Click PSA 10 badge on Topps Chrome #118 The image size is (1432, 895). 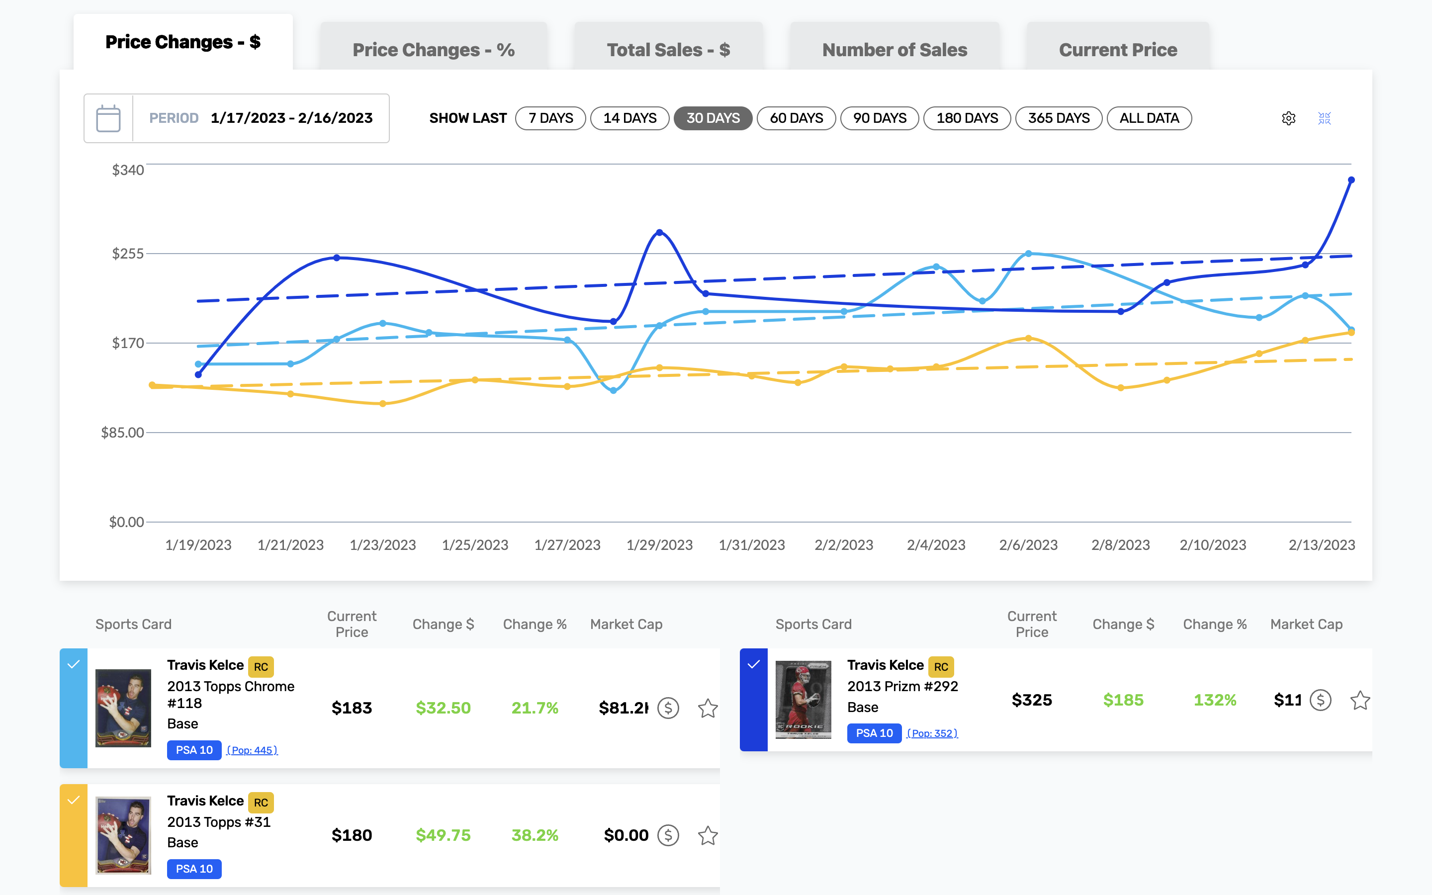pyautogui.click(x=194, y=750)
